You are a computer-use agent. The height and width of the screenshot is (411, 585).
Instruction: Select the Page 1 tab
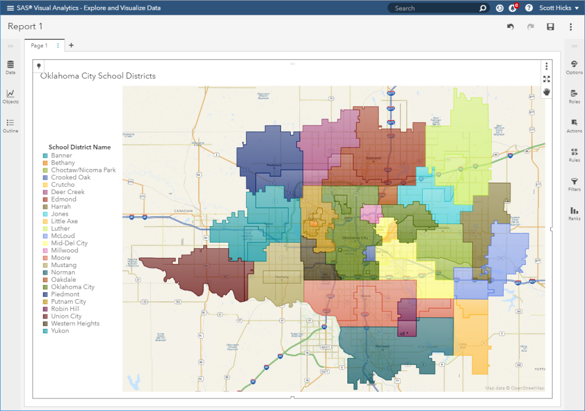[x=38, y=45]
